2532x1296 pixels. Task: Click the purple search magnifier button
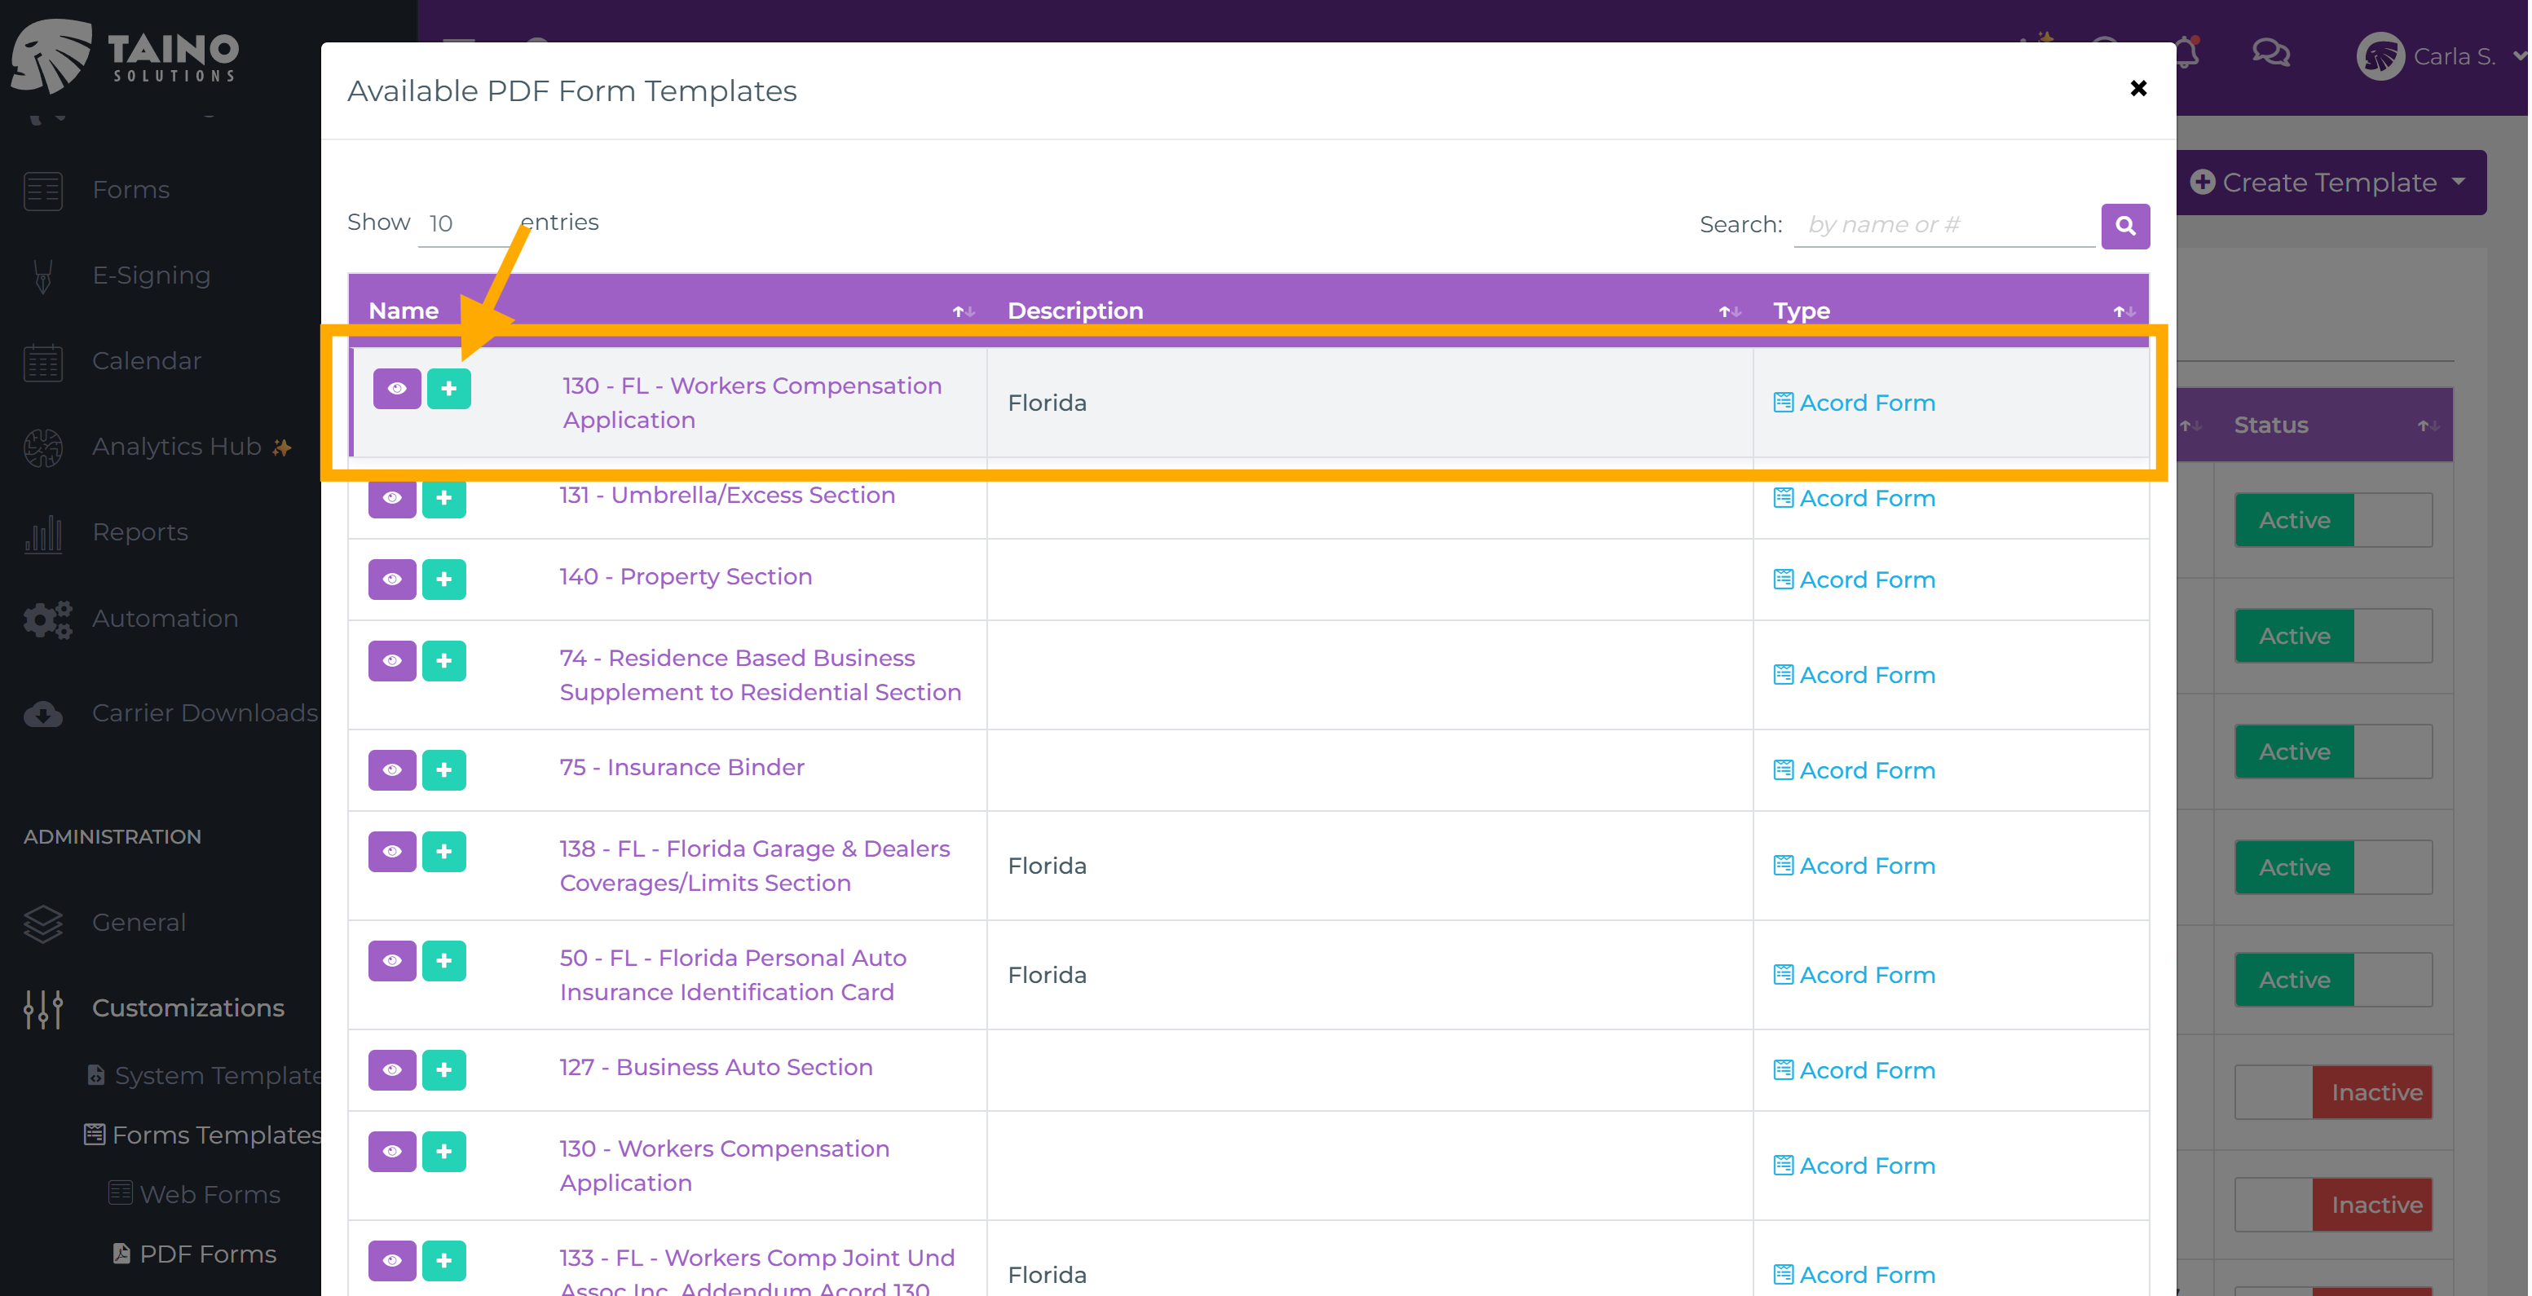click(2124, 226)
